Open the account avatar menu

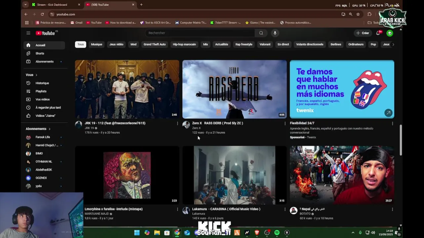click(390, 33)
